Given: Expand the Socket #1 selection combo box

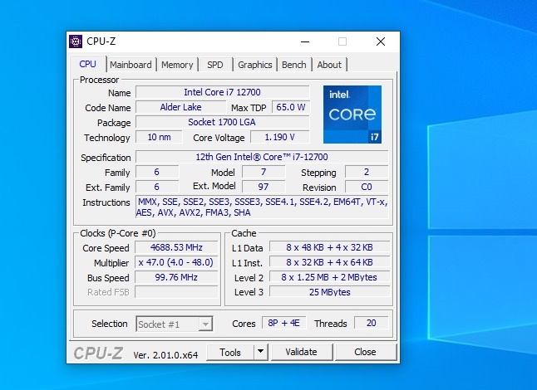Looking at the screenshot, I should (175, 324).
